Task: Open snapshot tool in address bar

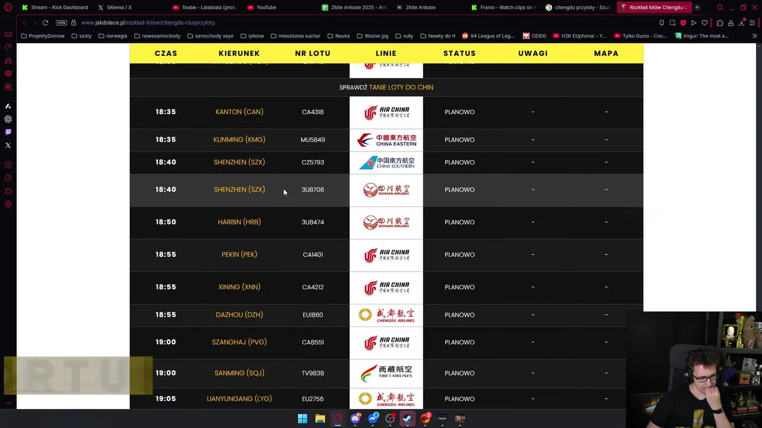Action: [672, 23]
